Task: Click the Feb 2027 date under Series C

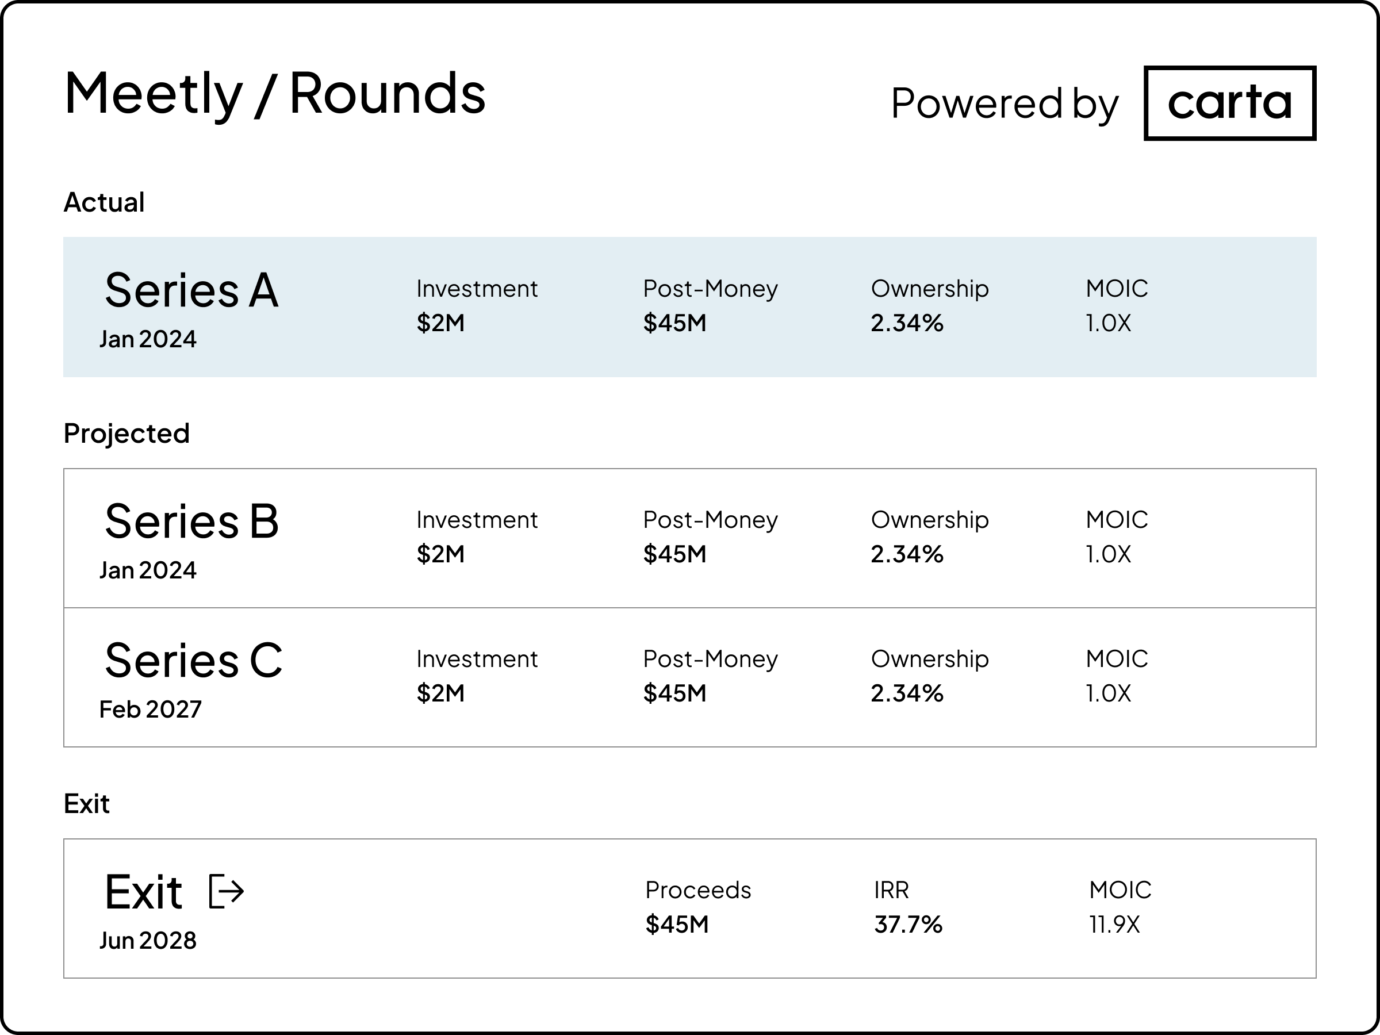Action: tap(150, 710)
